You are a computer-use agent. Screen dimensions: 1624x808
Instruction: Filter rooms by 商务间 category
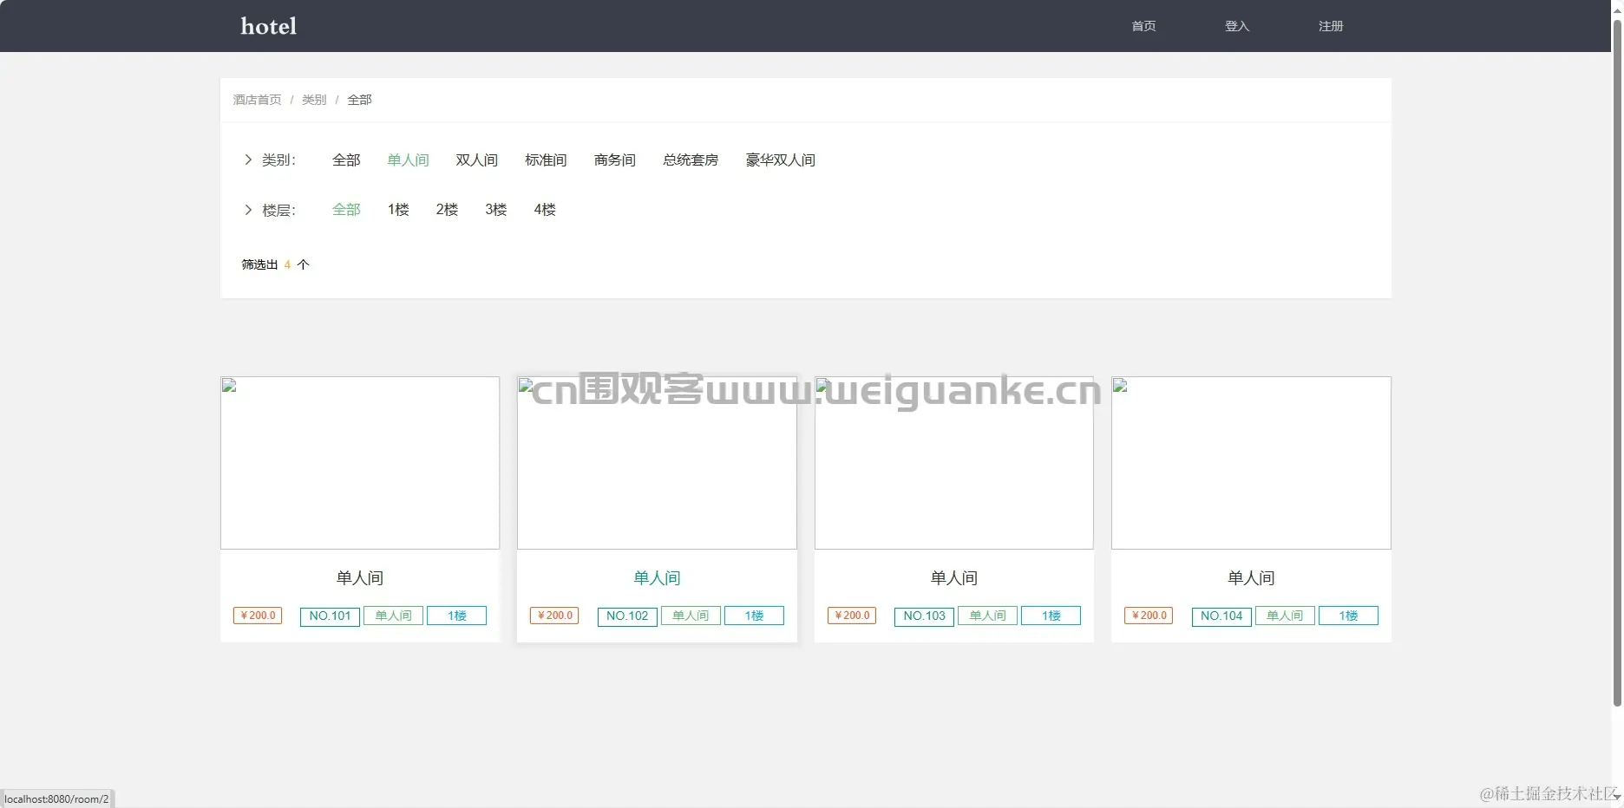tap(615, 160)
